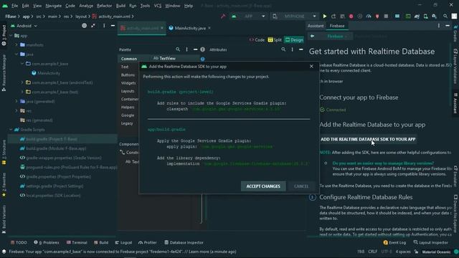Open the Database Inspector tool window

point(184,242)
